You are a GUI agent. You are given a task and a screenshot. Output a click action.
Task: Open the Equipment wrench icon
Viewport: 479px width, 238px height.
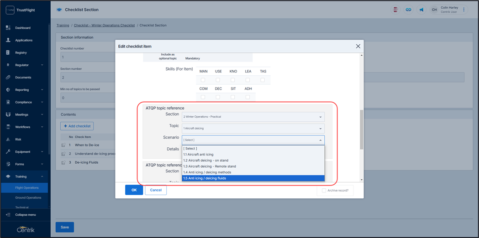click(8, 152)
